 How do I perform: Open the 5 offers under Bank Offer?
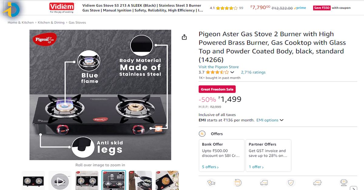pyautogui.click(x=210, y=167)
